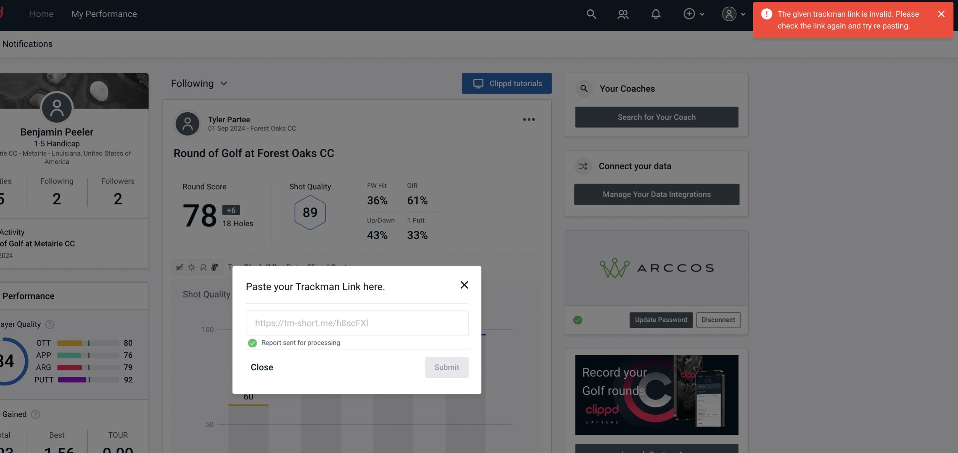Click the add/plus icon in top bar
The width and height of the screenshot is (958, 453).
click(689, 13)
